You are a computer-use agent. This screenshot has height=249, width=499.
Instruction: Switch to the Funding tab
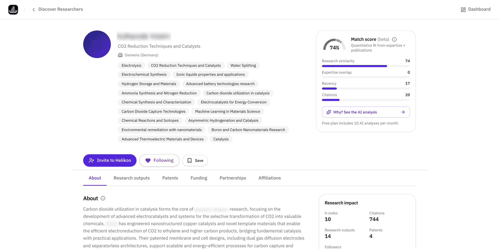199,178
